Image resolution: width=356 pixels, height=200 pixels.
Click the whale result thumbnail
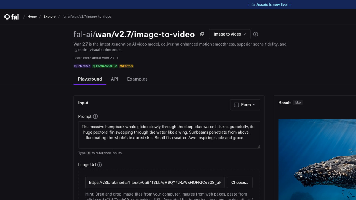pos(317,159)
